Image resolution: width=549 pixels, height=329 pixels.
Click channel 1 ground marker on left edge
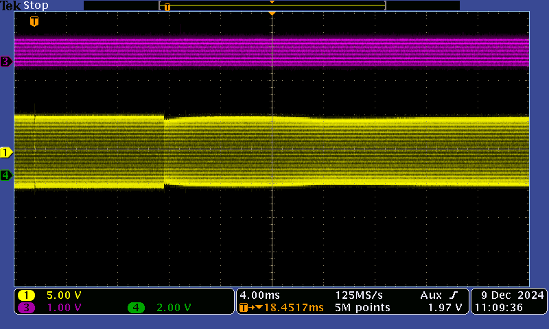pyautogui.click(x=6, y=152)
